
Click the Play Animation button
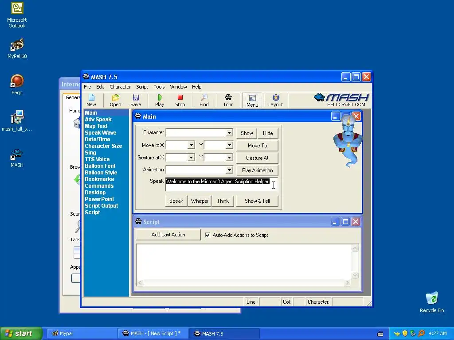click(258, 170)
